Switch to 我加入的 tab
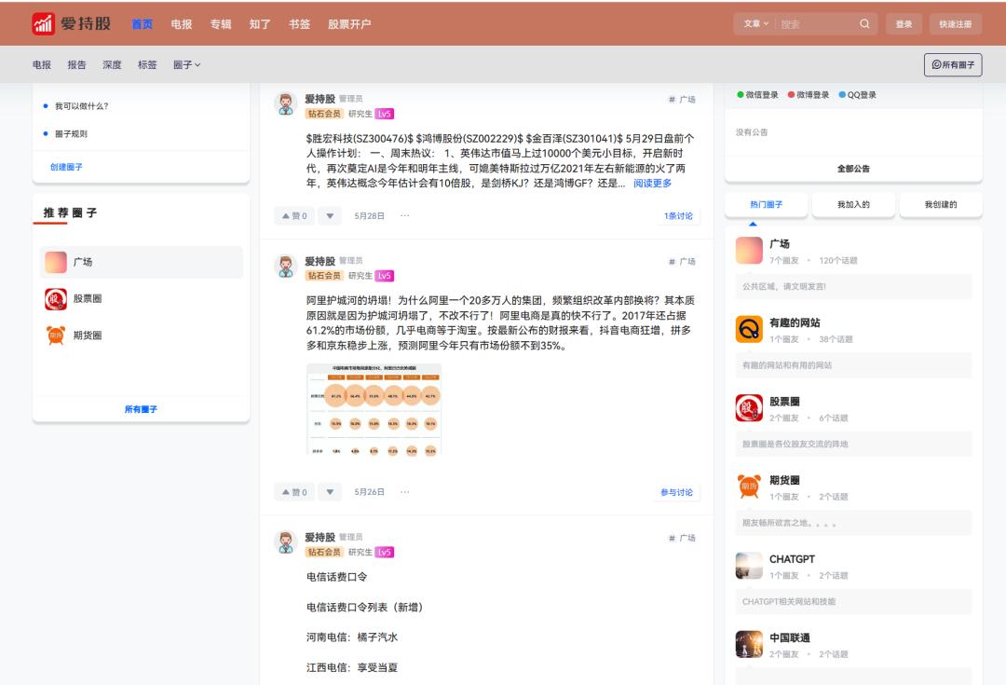 pos(853,205)
